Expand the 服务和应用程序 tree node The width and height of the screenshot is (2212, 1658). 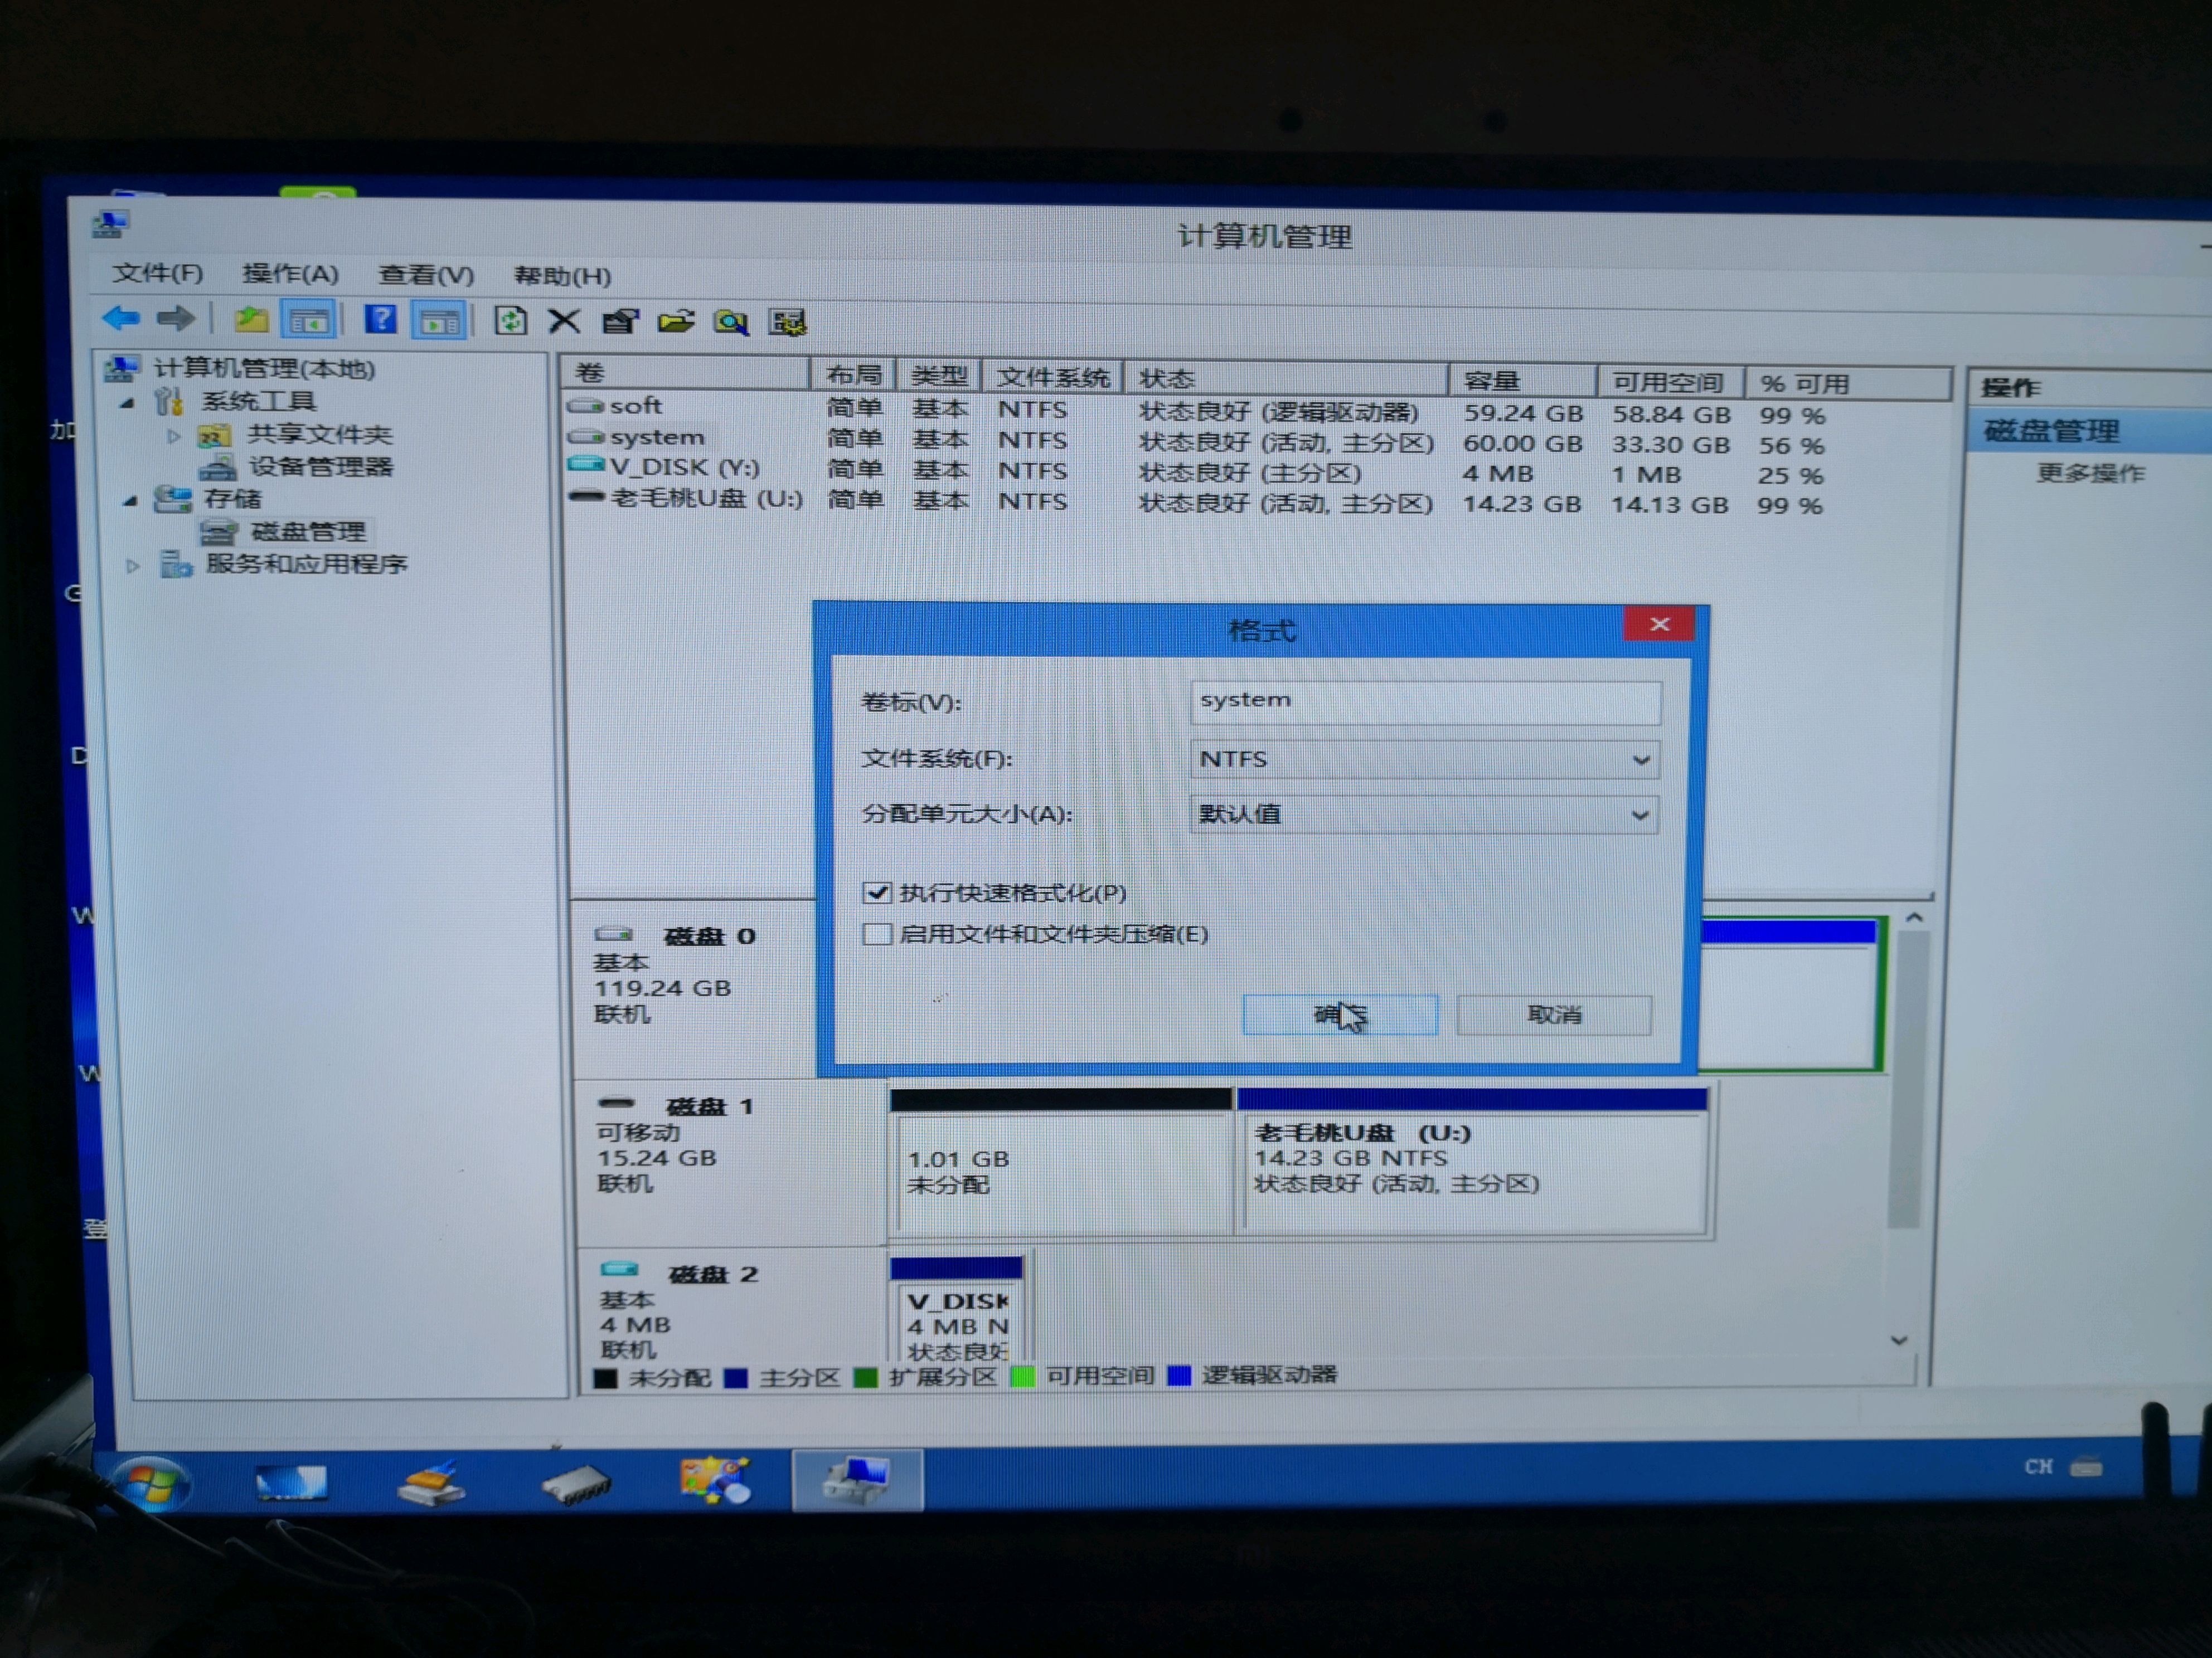point(132,565)
